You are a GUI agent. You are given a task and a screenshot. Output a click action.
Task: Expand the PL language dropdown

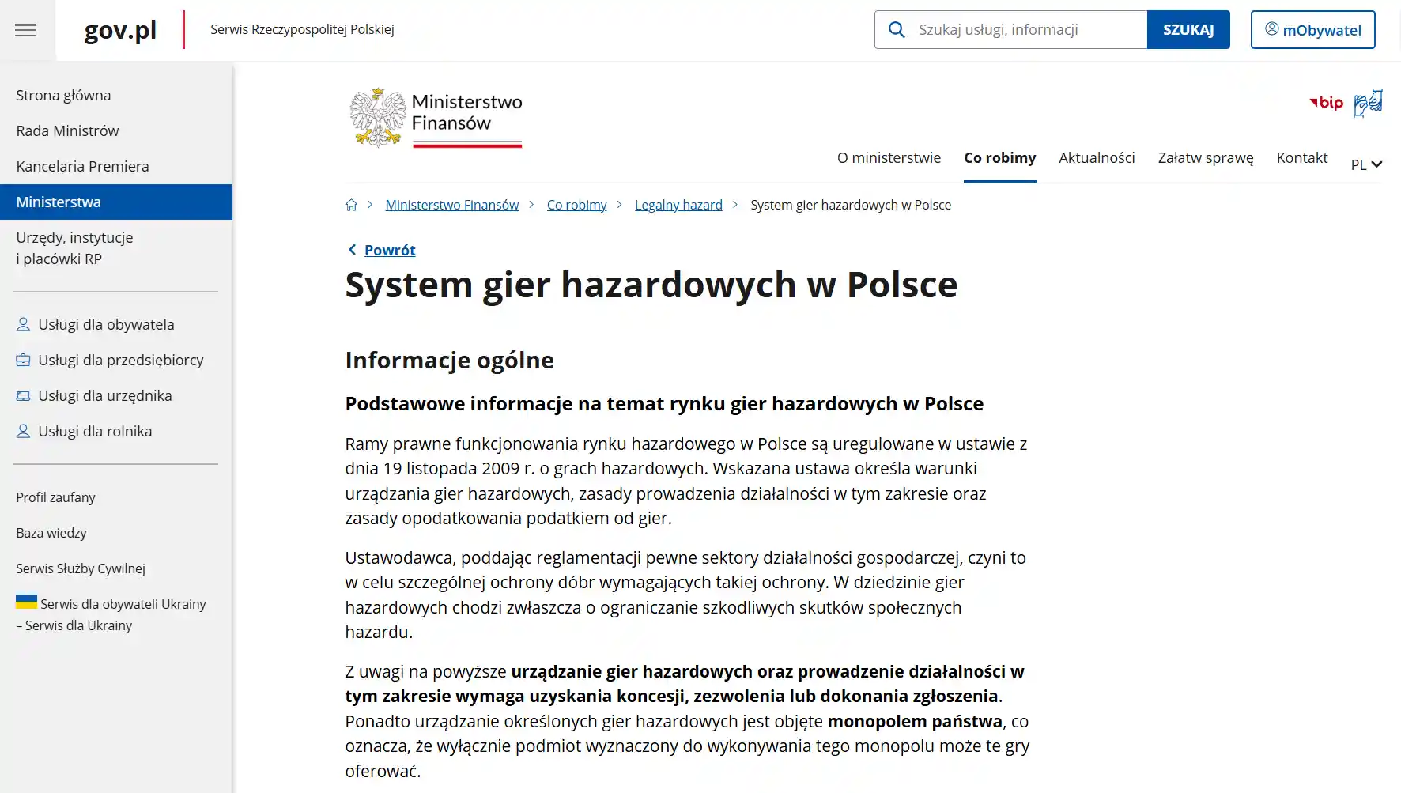click(1366, 164)
